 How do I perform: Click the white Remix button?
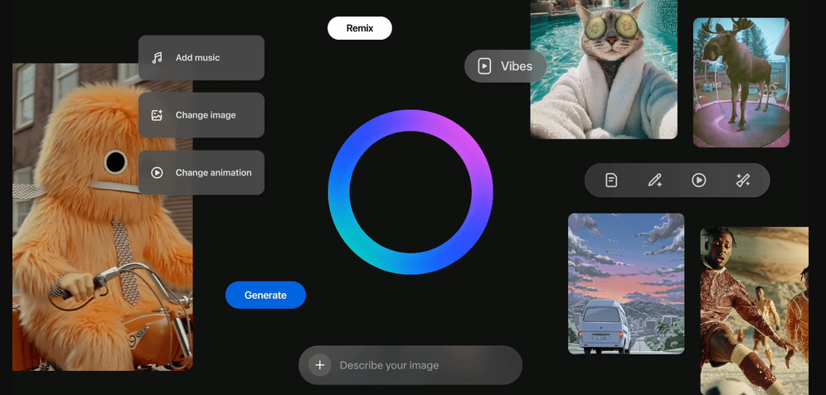coord(359,28)
